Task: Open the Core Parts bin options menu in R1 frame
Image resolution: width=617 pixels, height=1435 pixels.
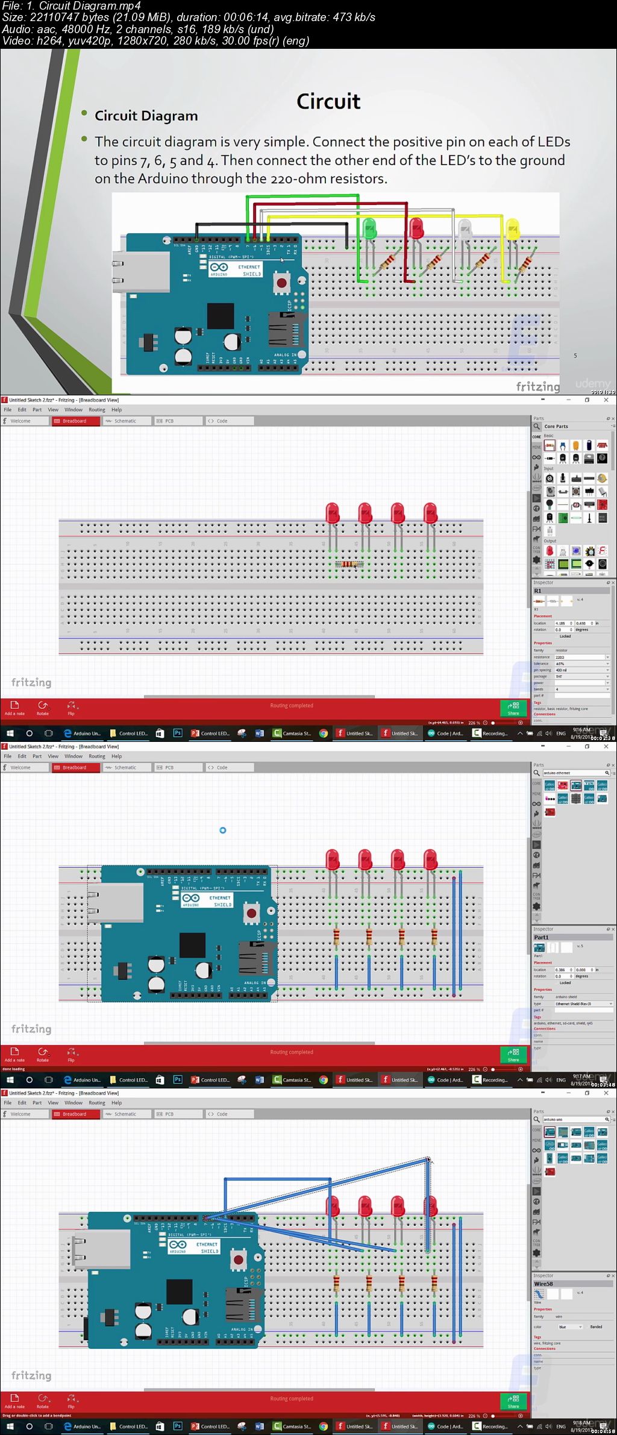Action: [x=613, y=426]
